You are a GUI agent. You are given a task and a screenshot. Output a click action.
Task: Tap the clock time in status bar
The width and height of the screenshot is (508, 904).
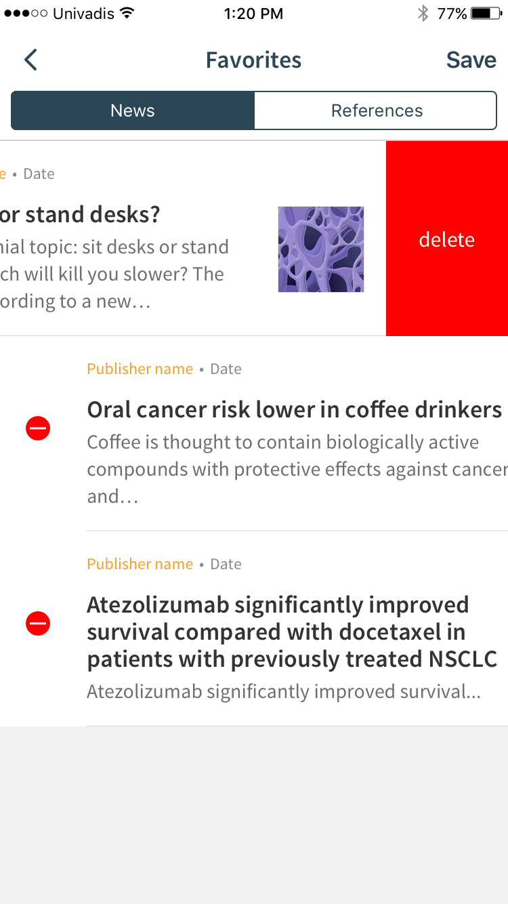pos(253,13)
